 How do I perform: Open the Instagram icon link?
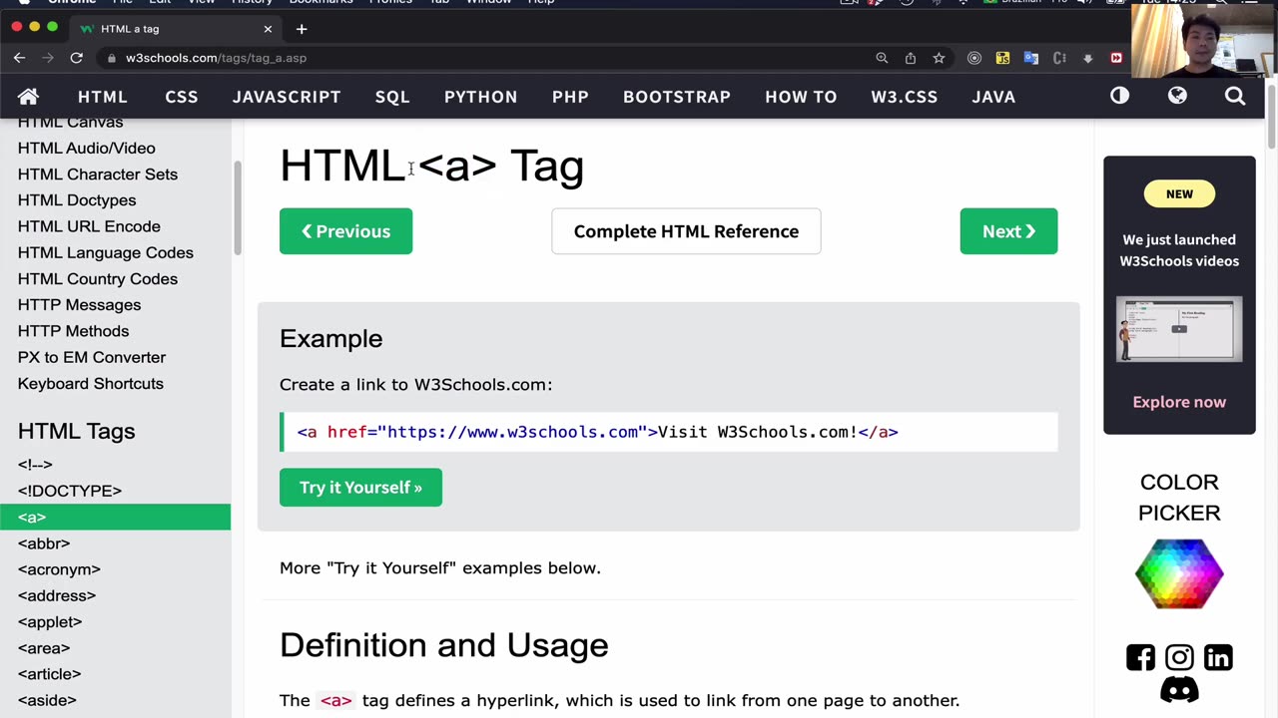click(1179, 657)
